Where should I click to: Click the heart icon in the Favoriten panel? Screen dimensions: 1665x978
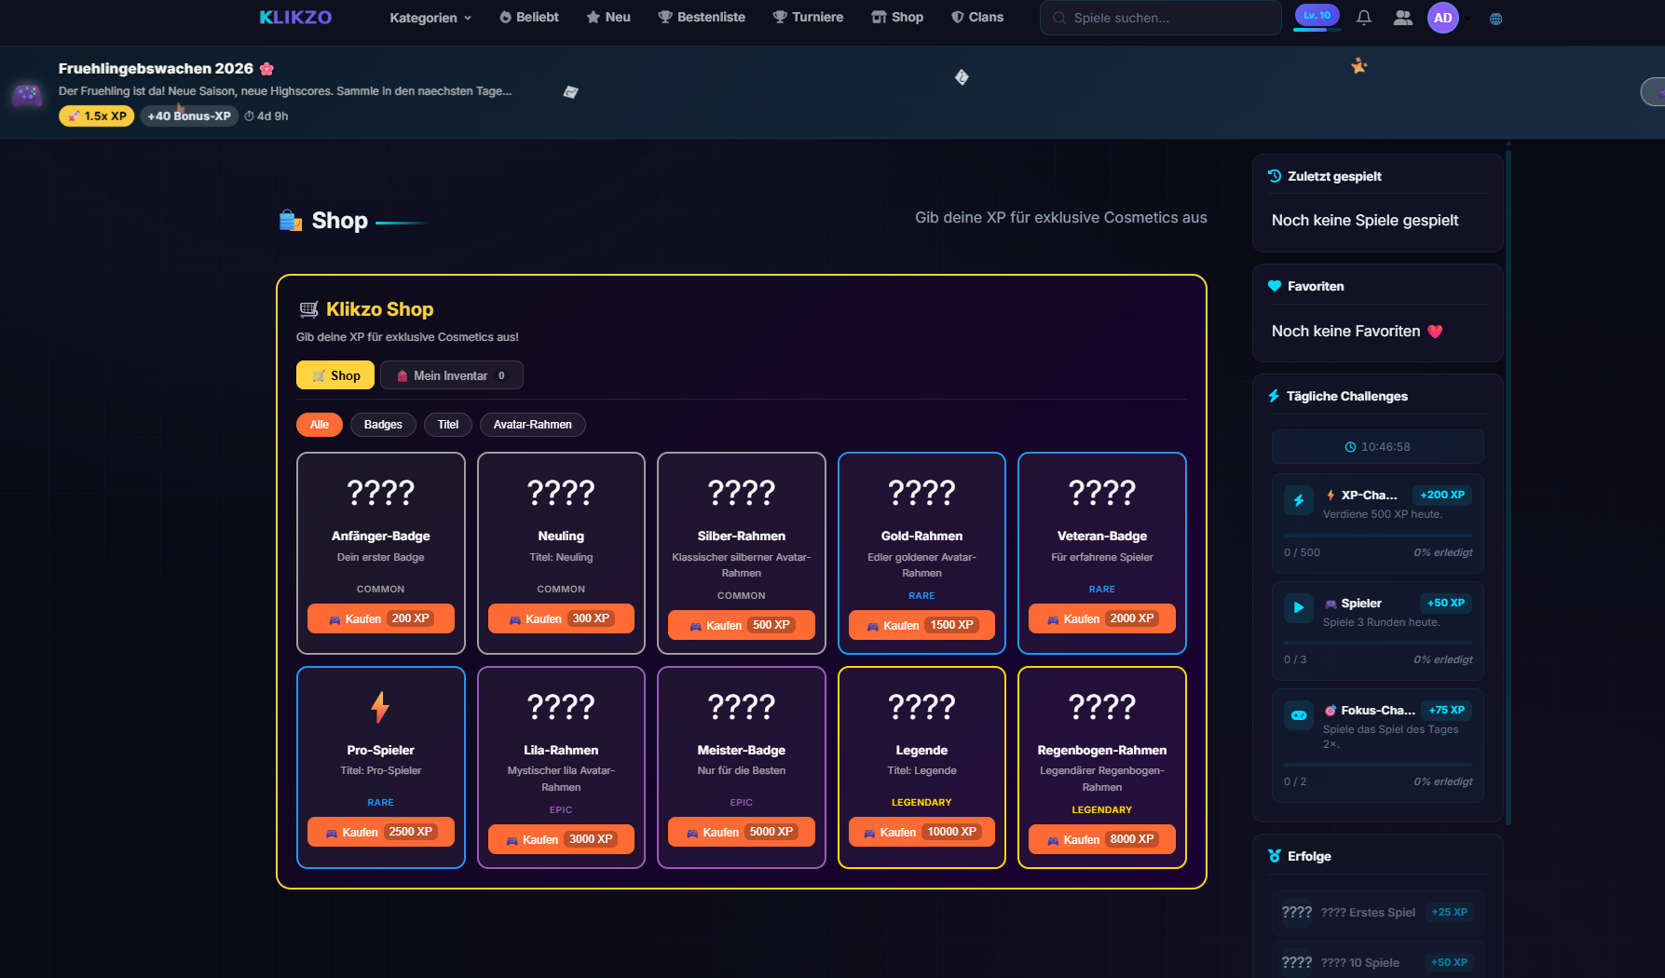coord(1274,286)
